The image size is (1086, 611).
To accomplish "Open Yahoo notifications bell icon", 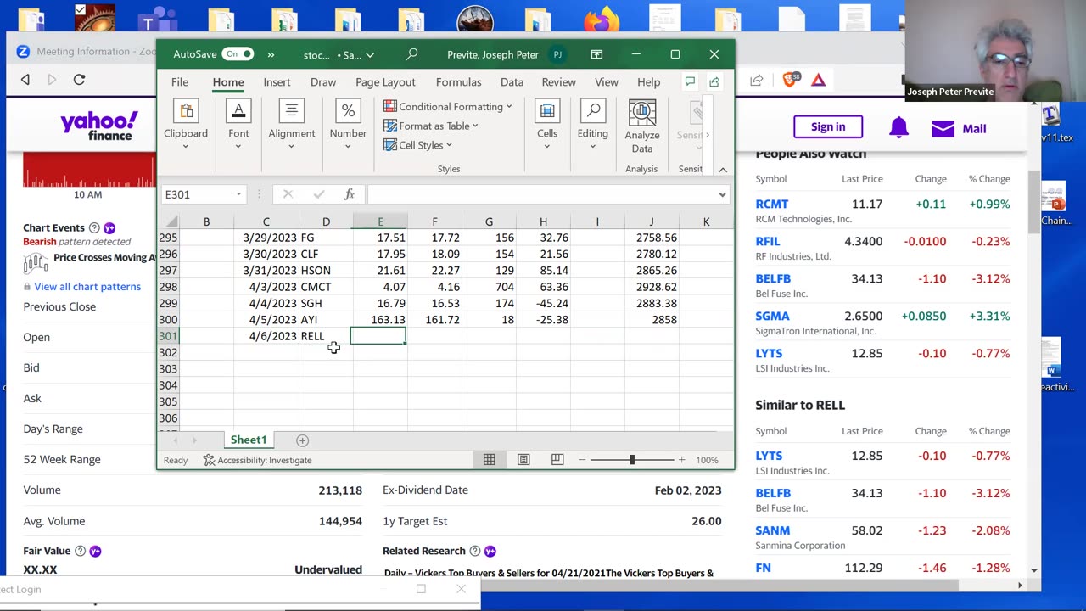I will (x=898, y=128).
